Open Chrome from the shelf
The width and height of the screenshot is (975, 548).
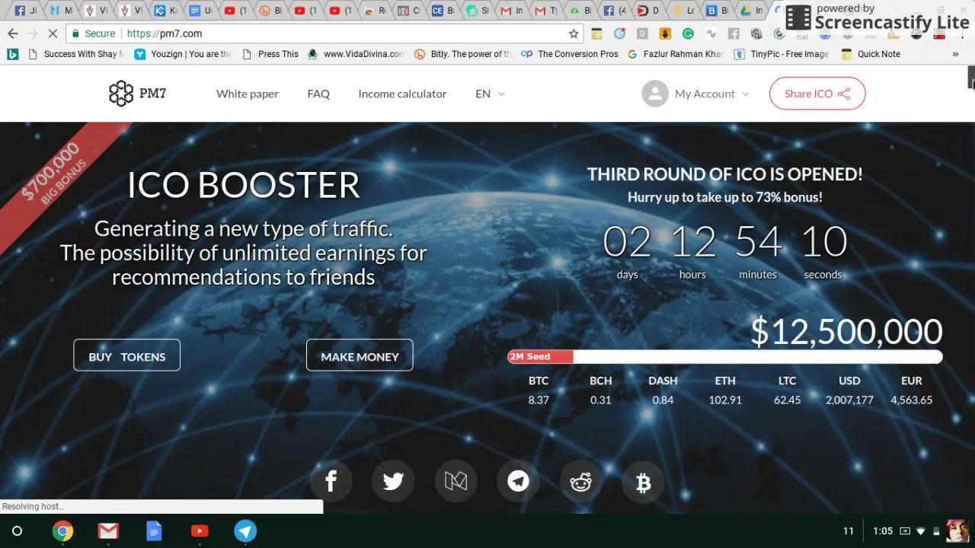click(62, 531)
